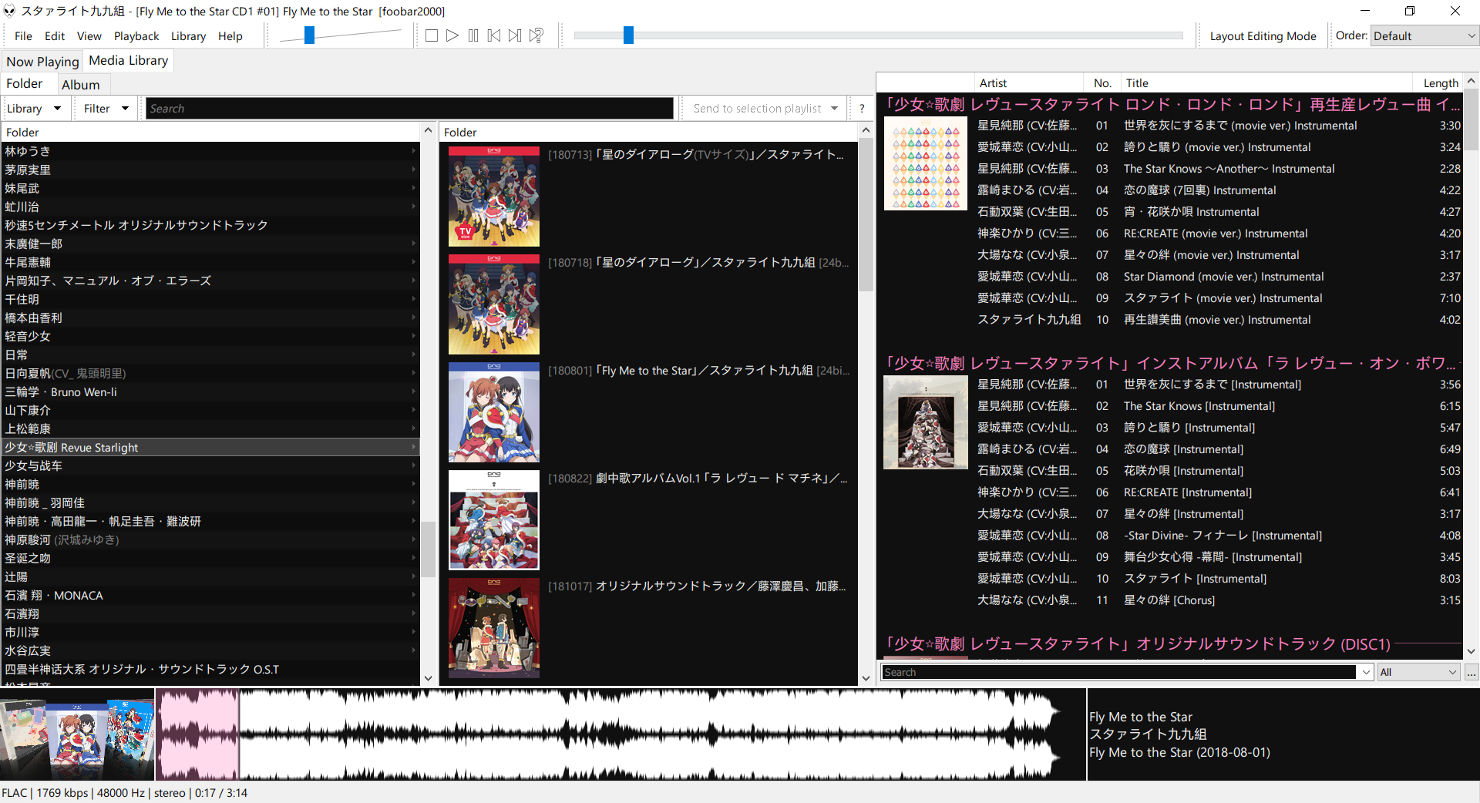Open the All filter dropdown near bottom search
This screenshot has height=803, width=1480.
tap(1417, 672)
